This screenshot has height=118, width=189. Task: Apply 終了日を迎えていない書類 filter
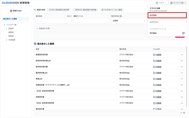[x=112, y=10]
